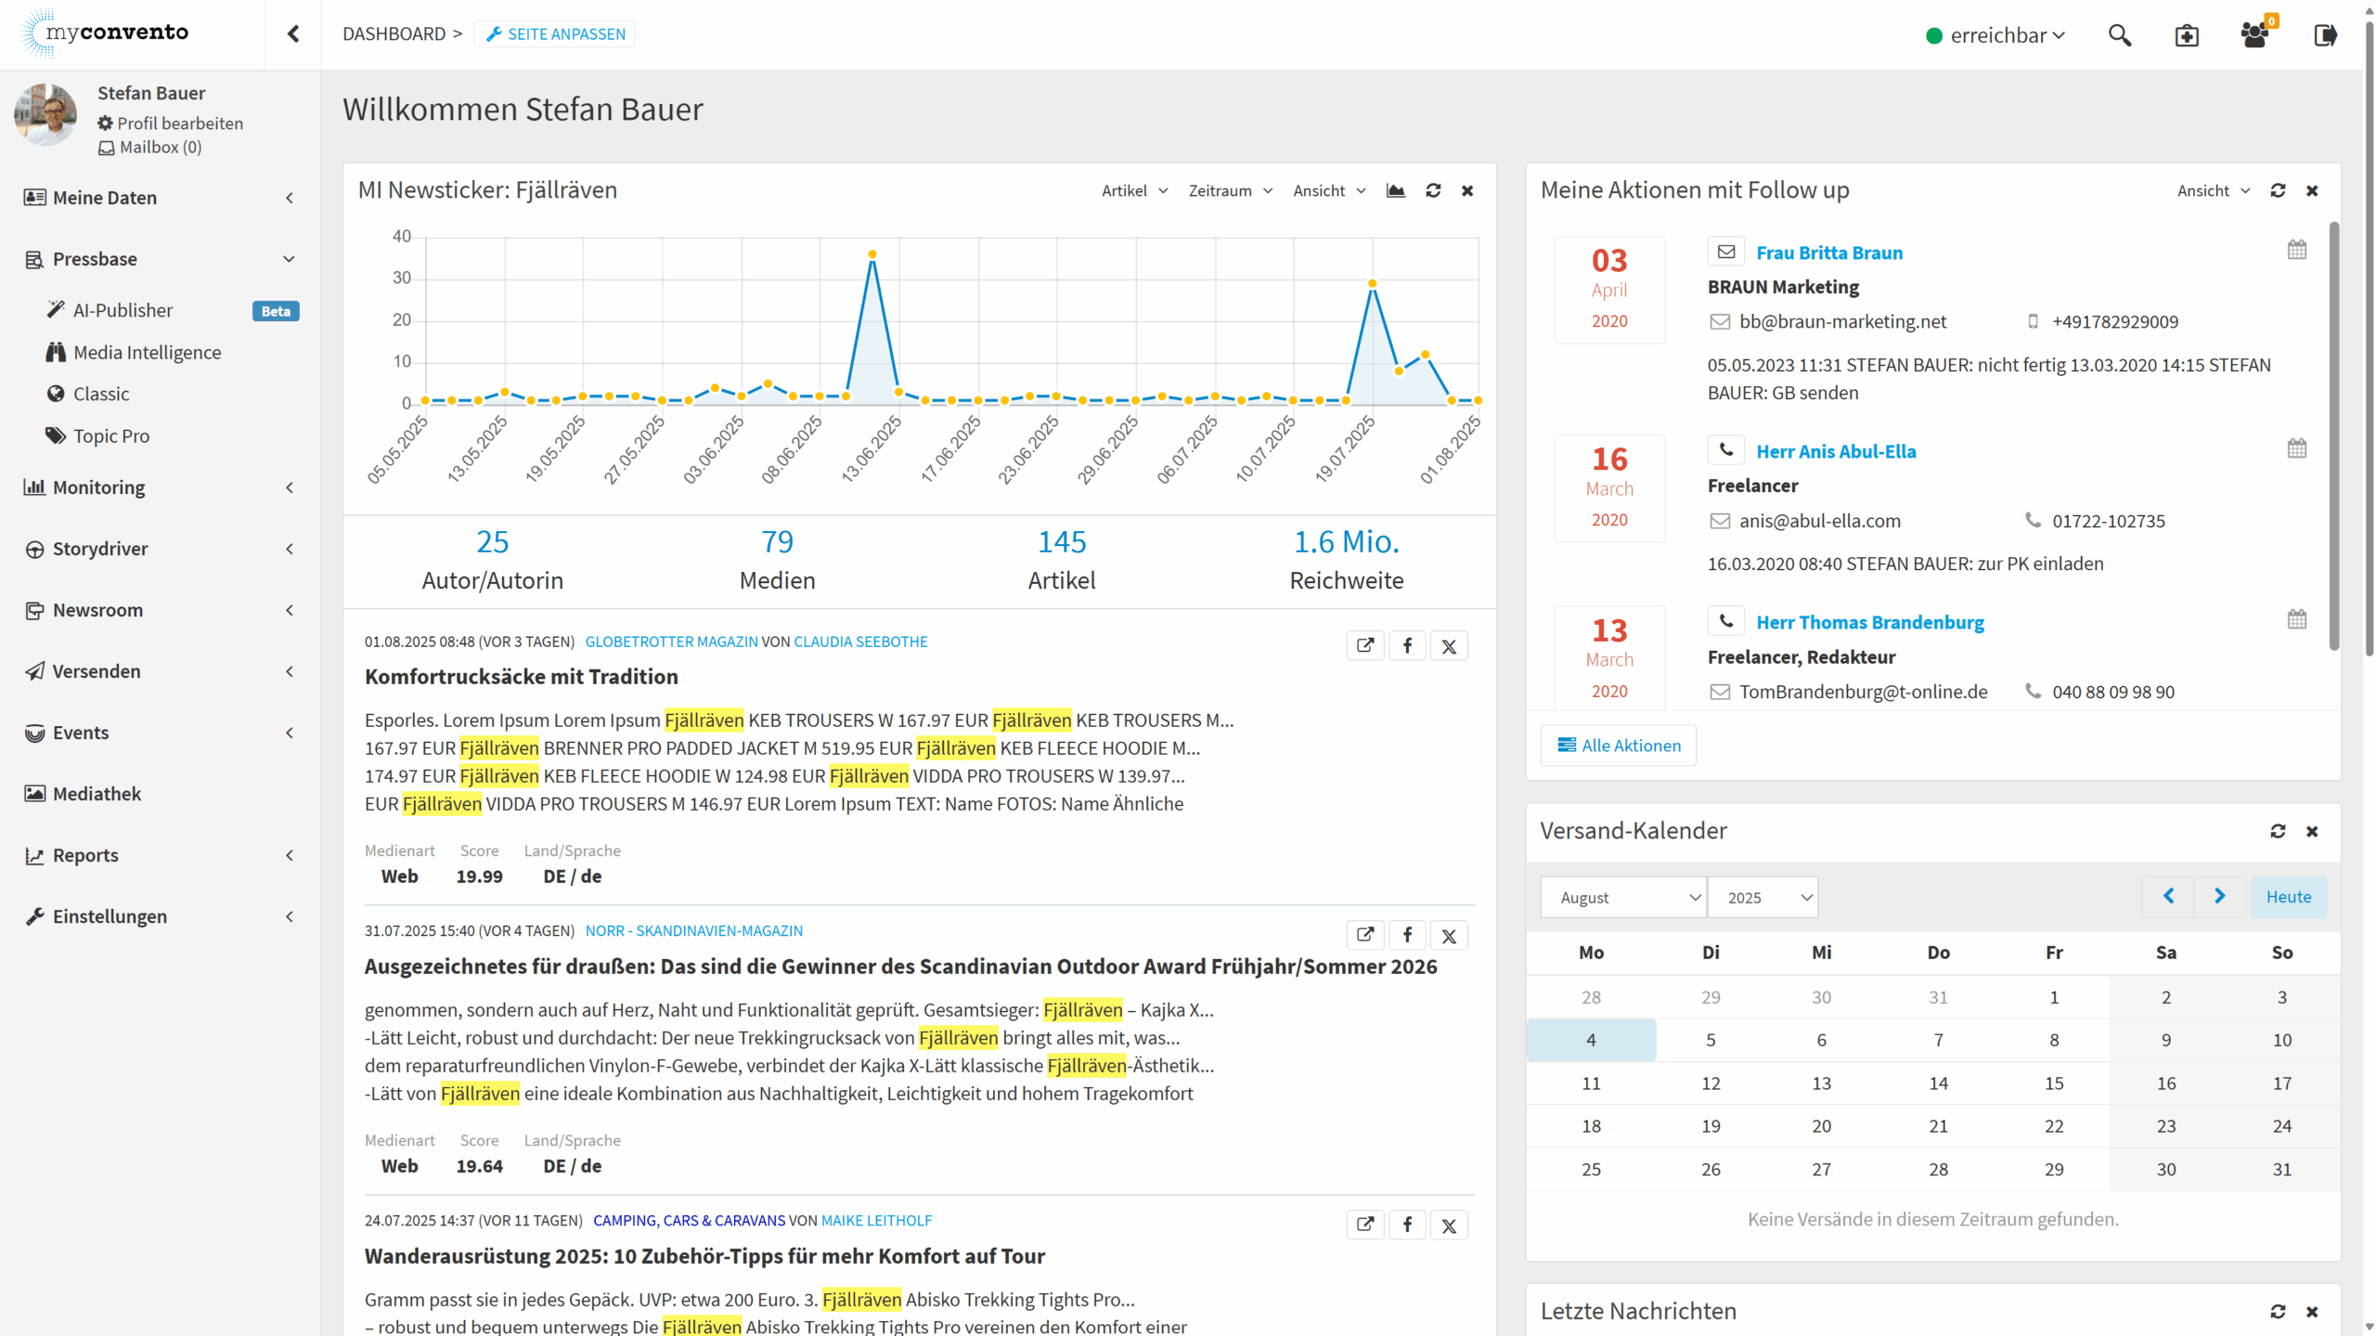Open Frau Britta Braun contact link
Screen dimensions: 2376x1336
[x=1829, y=253]
